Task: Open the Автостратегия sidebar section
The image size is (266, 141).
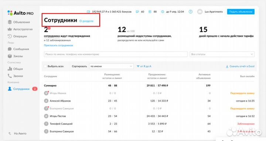Action: pos(20,29)
